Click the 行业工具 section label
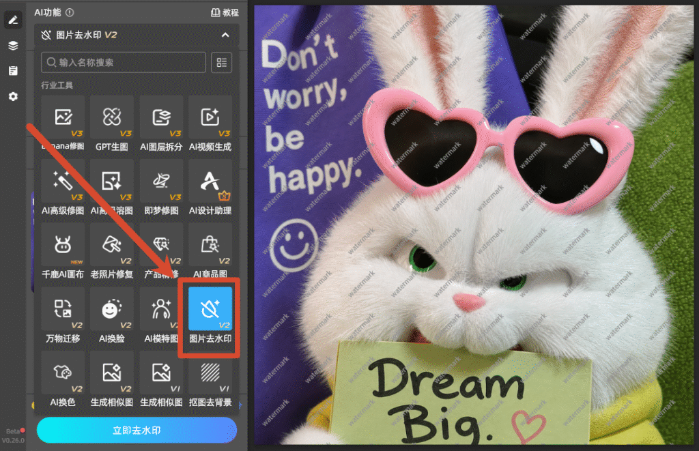The width and height of the screenshot is (699, 451). (x=57, y=85)
